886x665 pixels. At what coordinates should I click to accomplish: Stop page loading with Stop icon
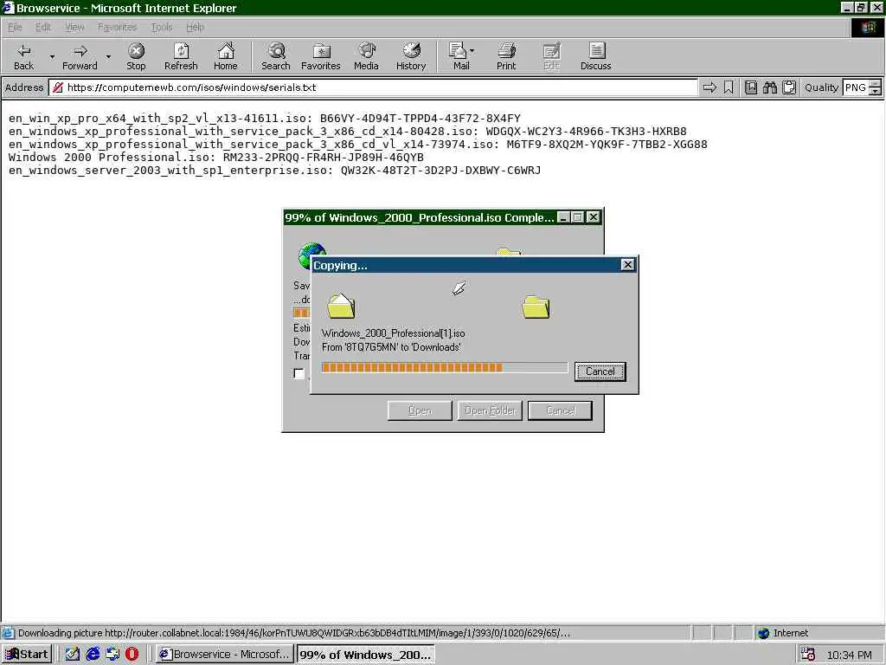[x=136, y=56]
